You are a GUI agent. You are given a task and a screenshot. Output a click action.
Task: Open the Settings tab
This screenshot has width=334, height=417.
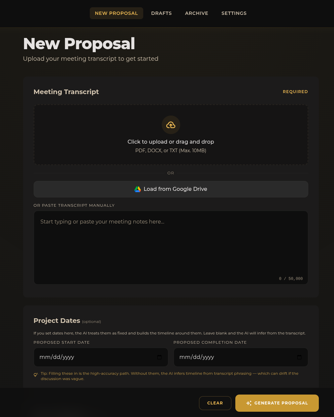[x=234, y=13]
